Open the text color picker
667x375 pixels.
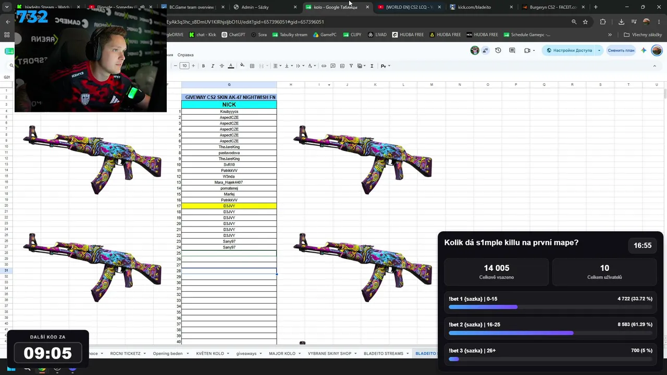click(x=231, y=66)
